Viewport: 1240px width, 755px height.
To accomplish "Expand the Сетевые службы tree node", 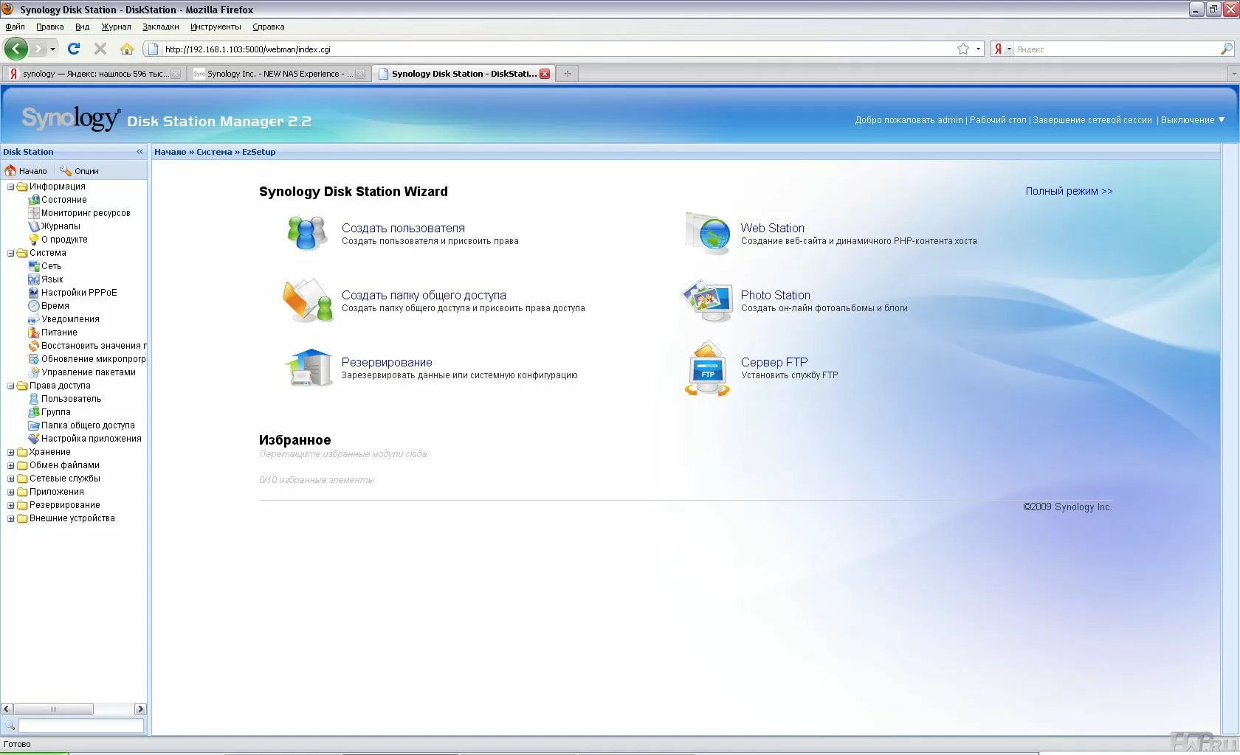I will 11,479.
